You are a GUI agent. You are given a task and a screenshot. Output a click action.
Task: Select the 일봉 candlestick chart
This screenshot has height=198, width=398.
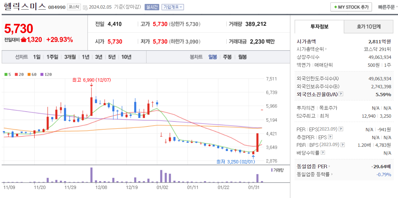point(213,57)
